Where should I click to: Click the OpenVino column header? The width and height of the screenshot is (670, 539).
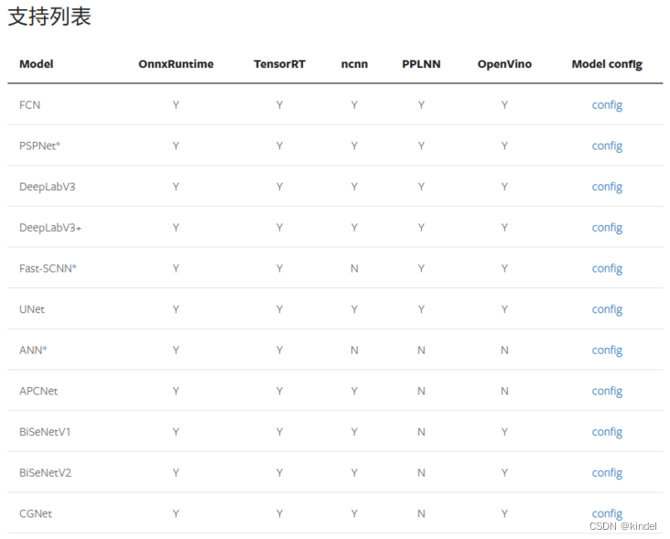pos(504,64)
